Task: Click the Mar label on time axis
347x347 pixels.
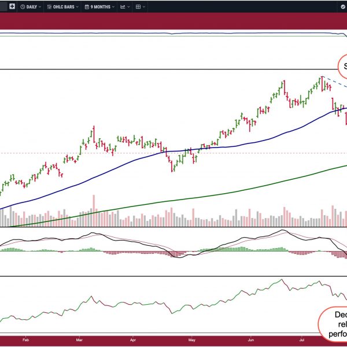Action: click(79, 339)
